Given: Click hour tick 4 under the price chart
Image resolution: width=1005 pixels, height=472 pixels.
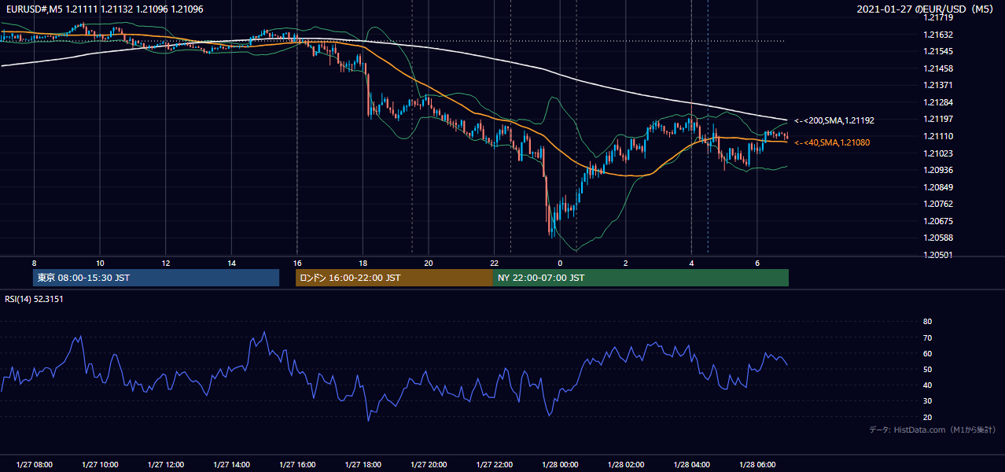Looking at the screenshot, I should pos(691,262).
